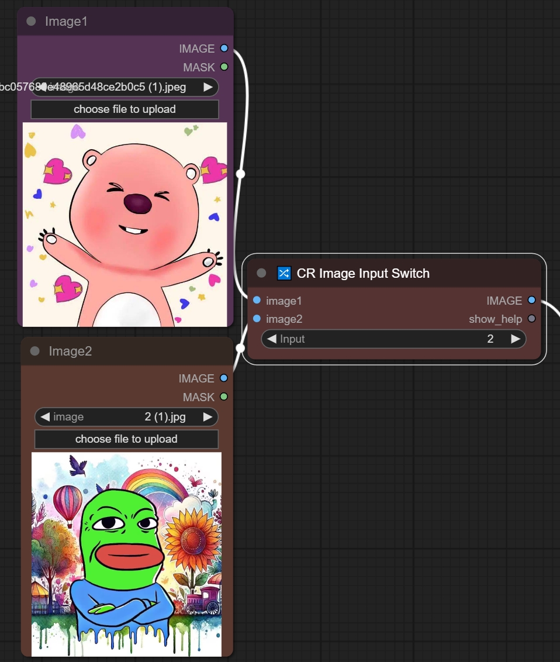This screenshot has width=560, height=662.
Task: Click choose file to upload in Image2
Action: coord(126,439)
